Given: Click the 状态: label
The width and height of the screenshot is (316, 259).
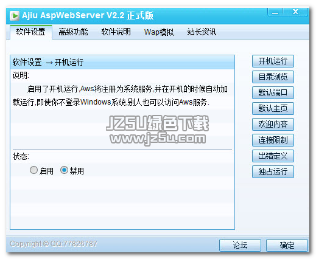Looking at the screenshot, I should pos(21,156).
